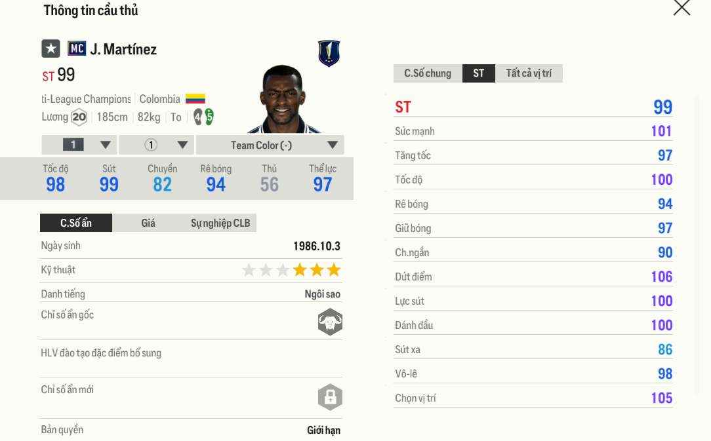The height and width of the screenshot is (441, 711).
Task: Close the player info window
Action: point(681,8)
